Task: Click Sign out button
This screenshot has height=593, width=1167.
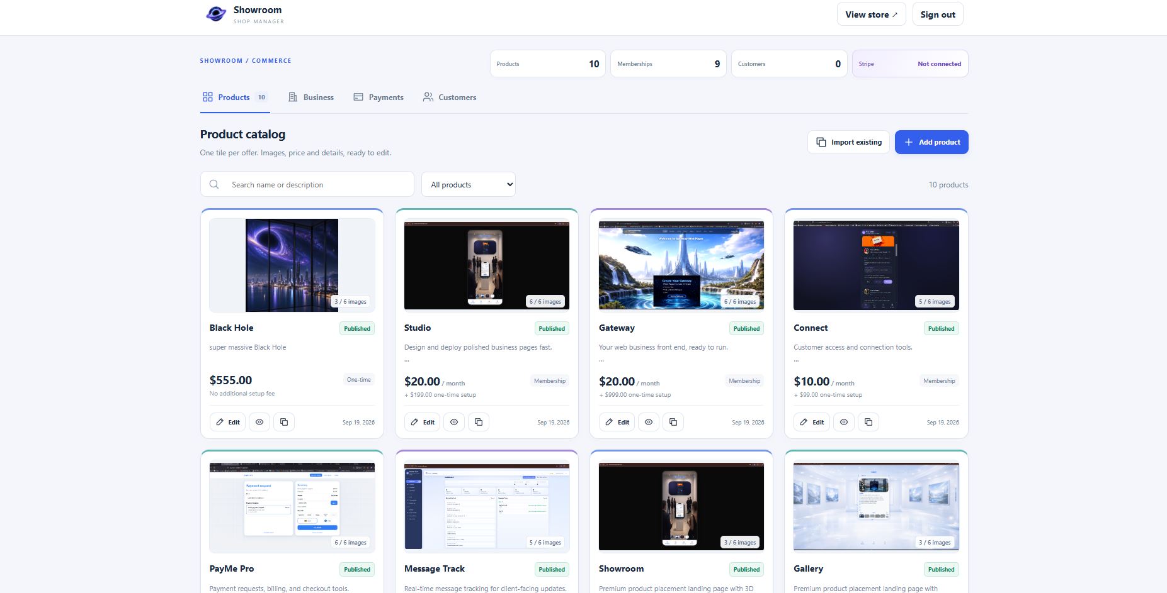Action: [938, 14]
